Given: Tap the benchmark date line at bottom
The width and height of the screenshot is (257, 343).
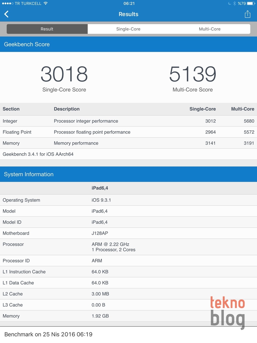Looking at the screenshot, I should (x=48, y=334).
